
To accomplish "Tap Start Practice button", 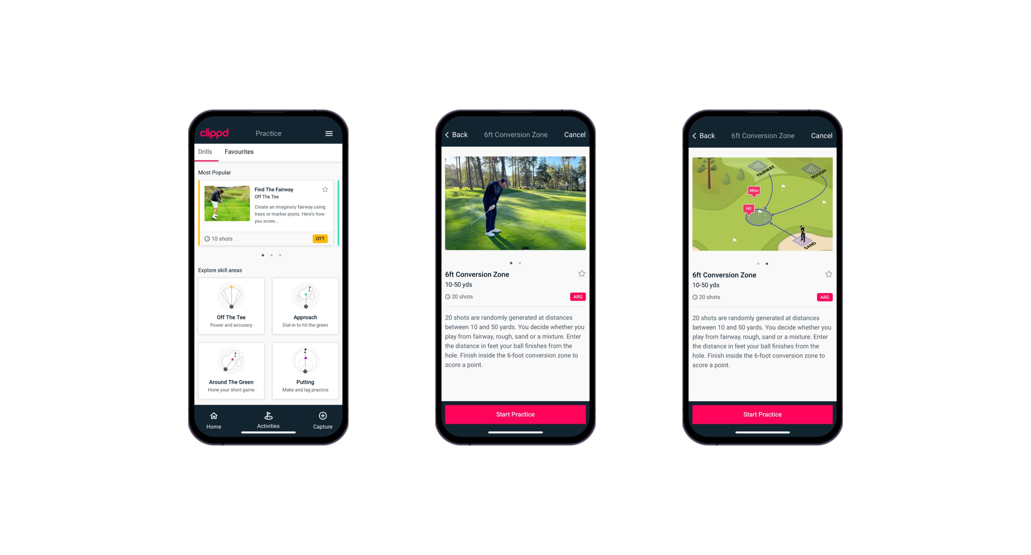I will [x=514, y=414].
